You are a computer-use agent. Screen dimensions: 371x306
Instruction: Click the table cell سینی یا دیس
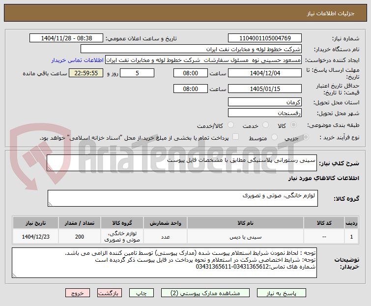click(x=245, y=237)
